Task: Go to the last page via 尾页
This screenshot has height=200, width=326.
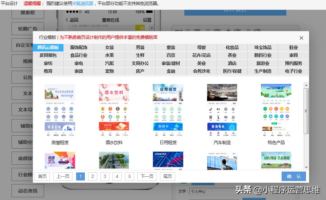Action: (x=167, y=176)
